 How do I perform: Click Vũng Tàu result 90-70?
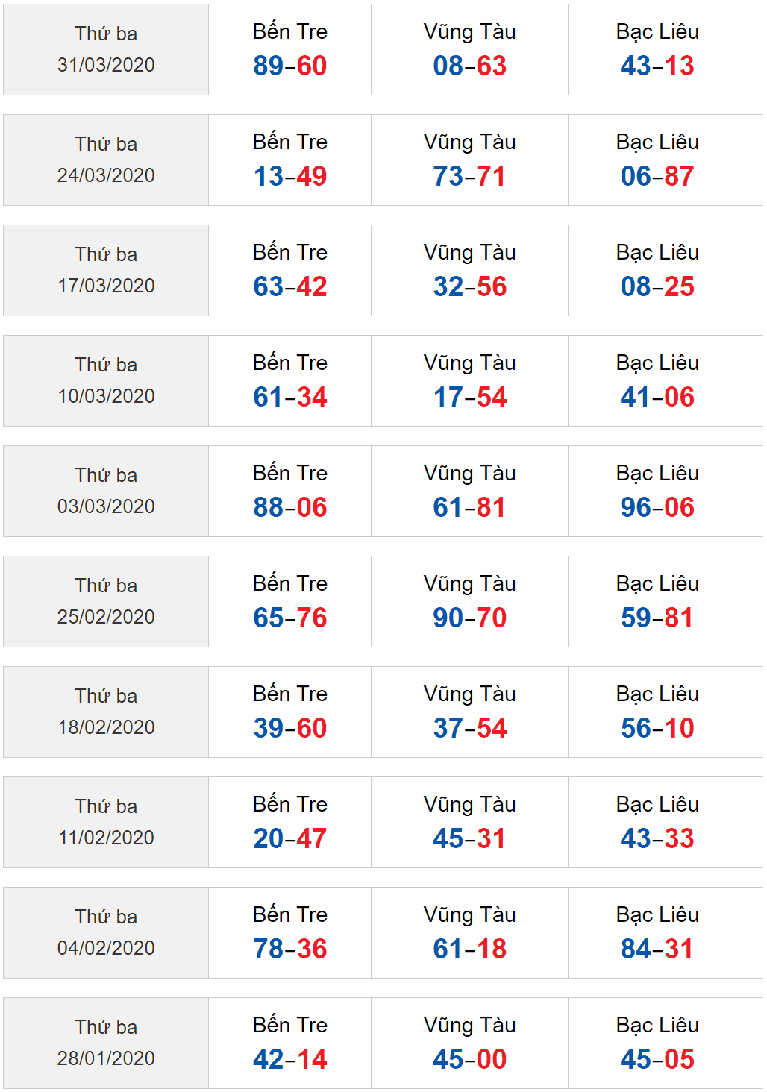click(x=470, y=618)
